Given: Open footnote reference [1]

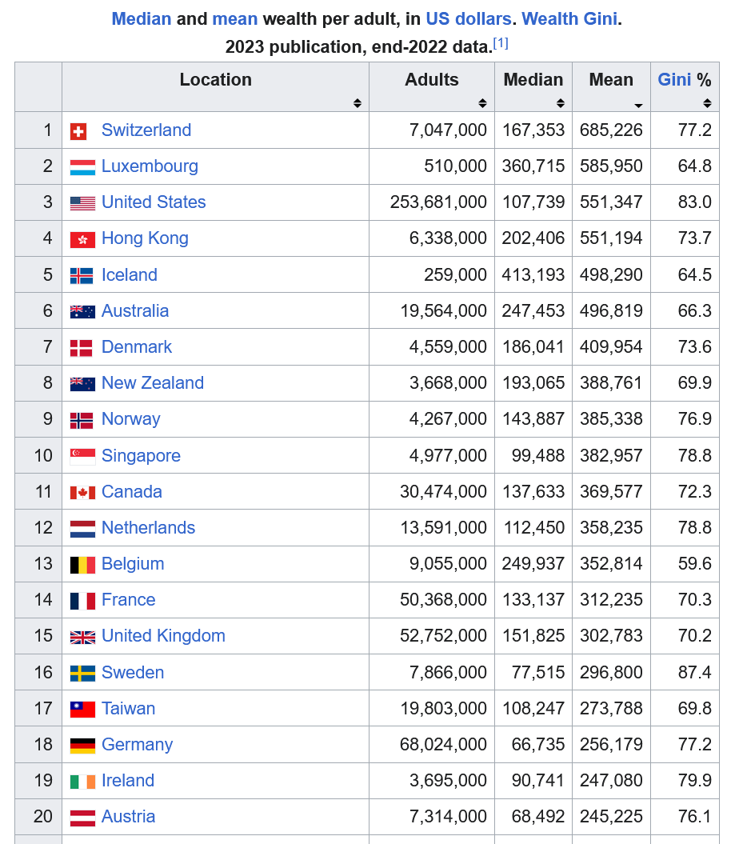Looking at the screenshot, I should [x=501, y=43].
